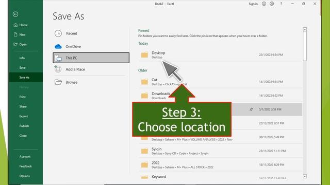Click the OneDrive label
This screenshot has height=185, width=330.
coord(73,47)
